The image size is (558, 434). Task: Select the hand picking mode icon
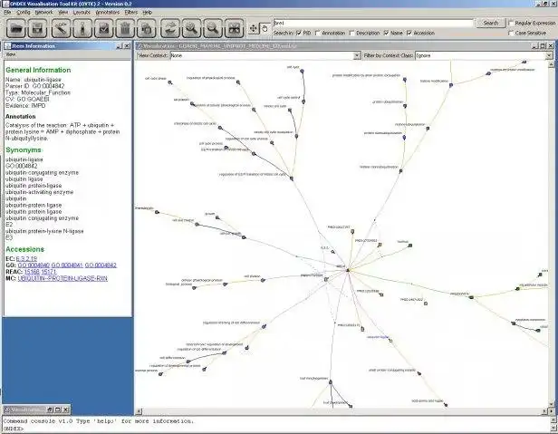[x=265, y=28]
